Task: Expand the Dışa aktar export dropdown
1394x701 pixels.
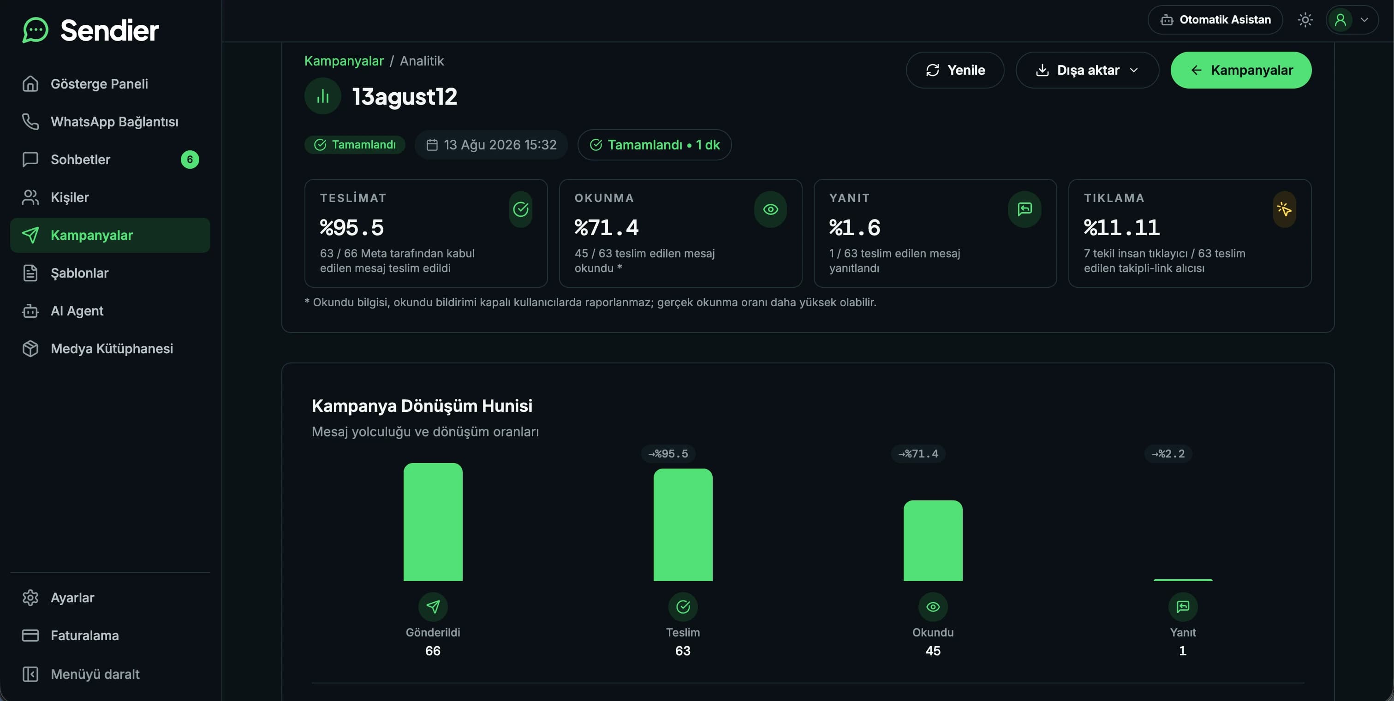Action: coord(1087,70)
